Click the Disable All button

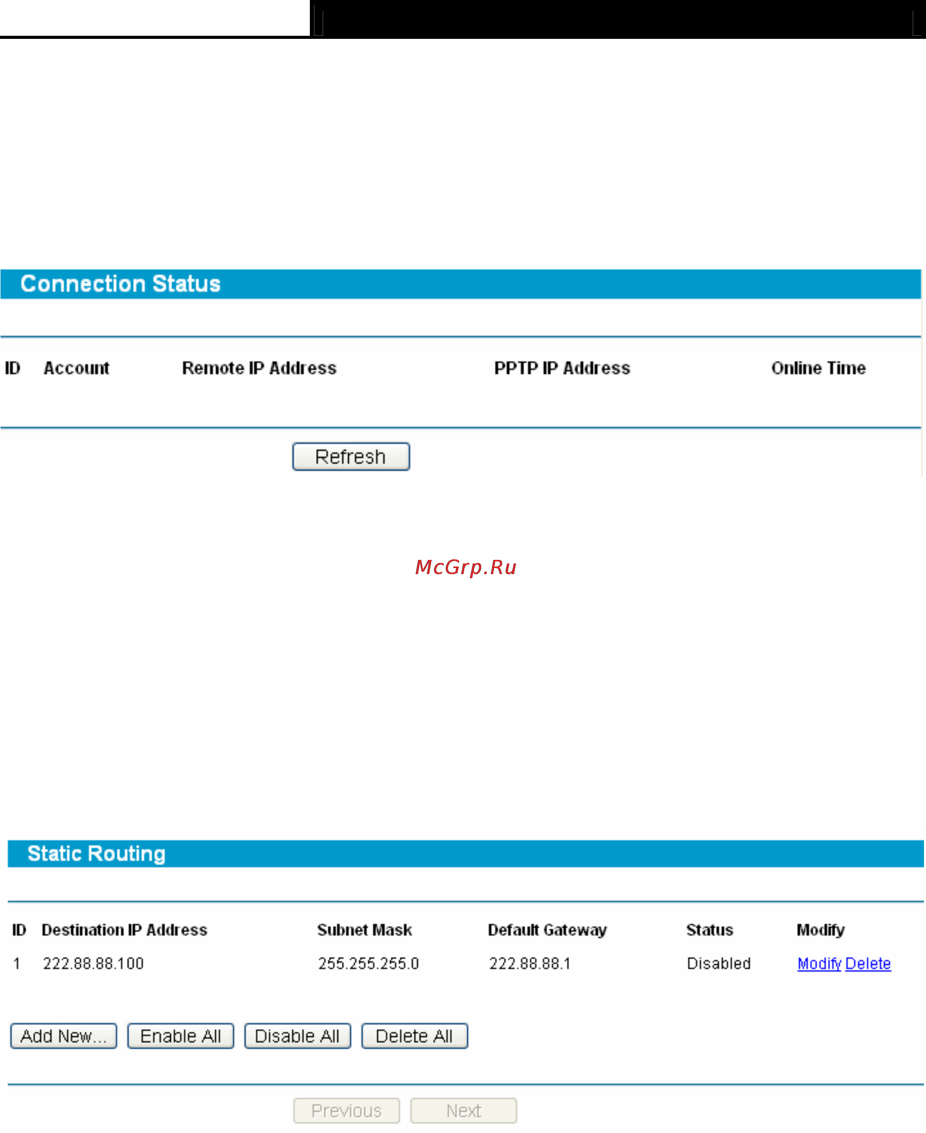tap(298, 1036)
